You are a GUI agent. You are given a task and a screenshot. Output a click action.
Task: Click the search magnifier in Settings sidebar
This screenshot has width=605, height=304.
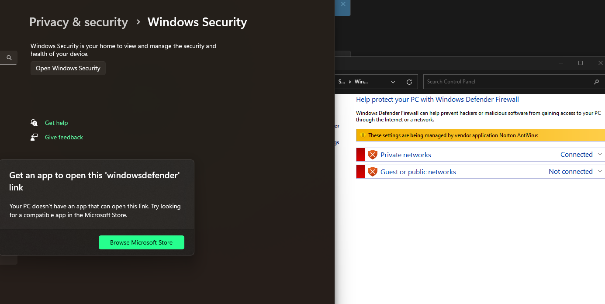tap(9, 58)
